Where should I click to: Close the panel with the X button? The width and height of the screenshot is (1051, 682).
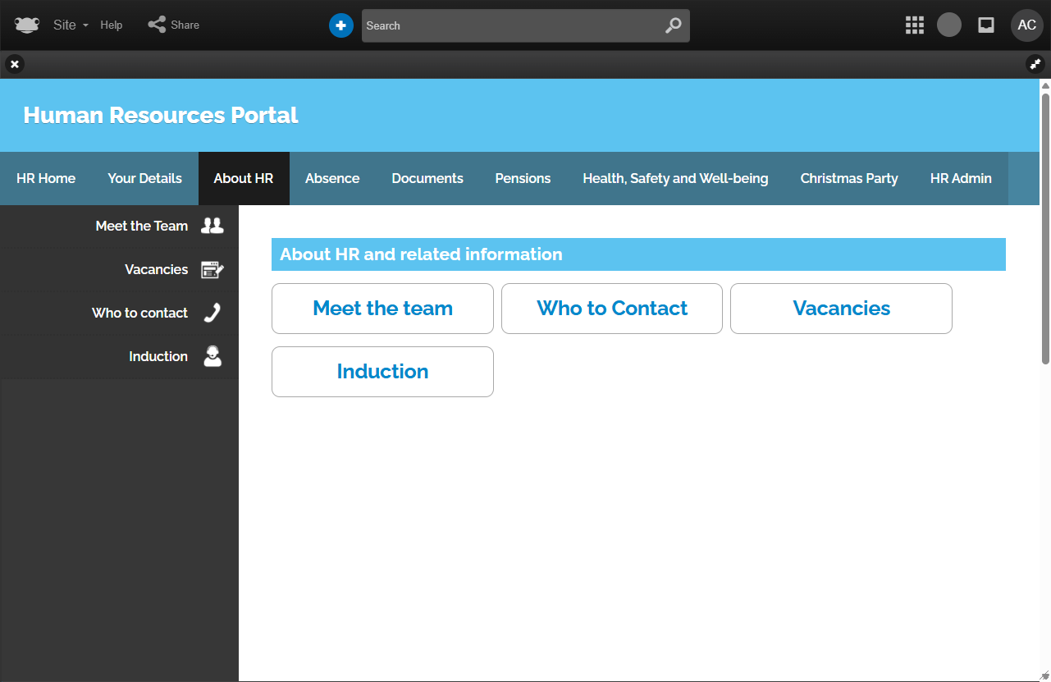[x=15, y=64]
